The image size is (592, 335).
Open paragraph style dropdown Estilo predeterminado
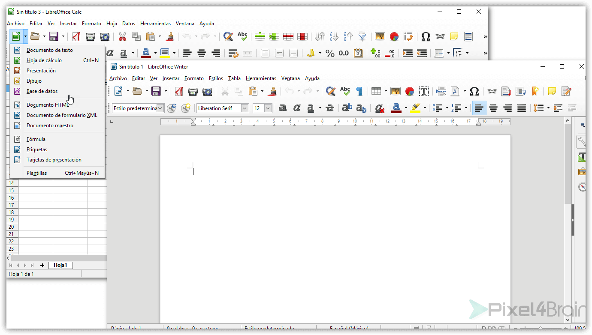coord(160,108)
